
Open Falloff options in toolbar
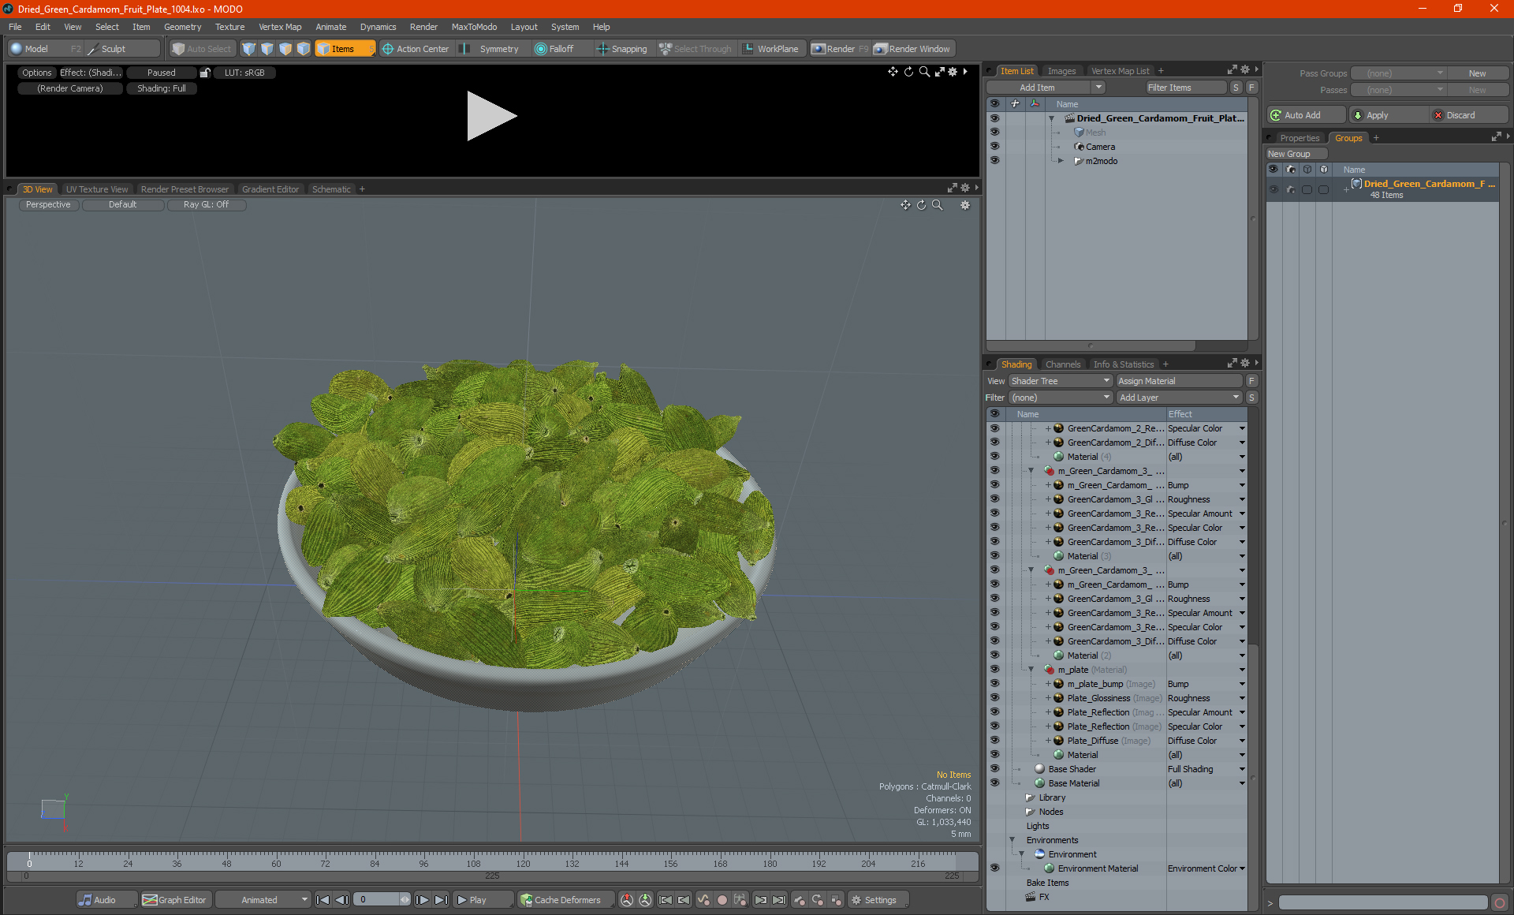click(x=554, y=49)
